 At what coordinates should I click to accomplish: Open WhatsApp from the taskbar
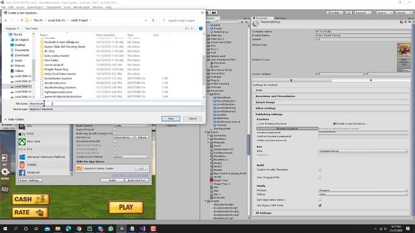click(x=111, y=228)
